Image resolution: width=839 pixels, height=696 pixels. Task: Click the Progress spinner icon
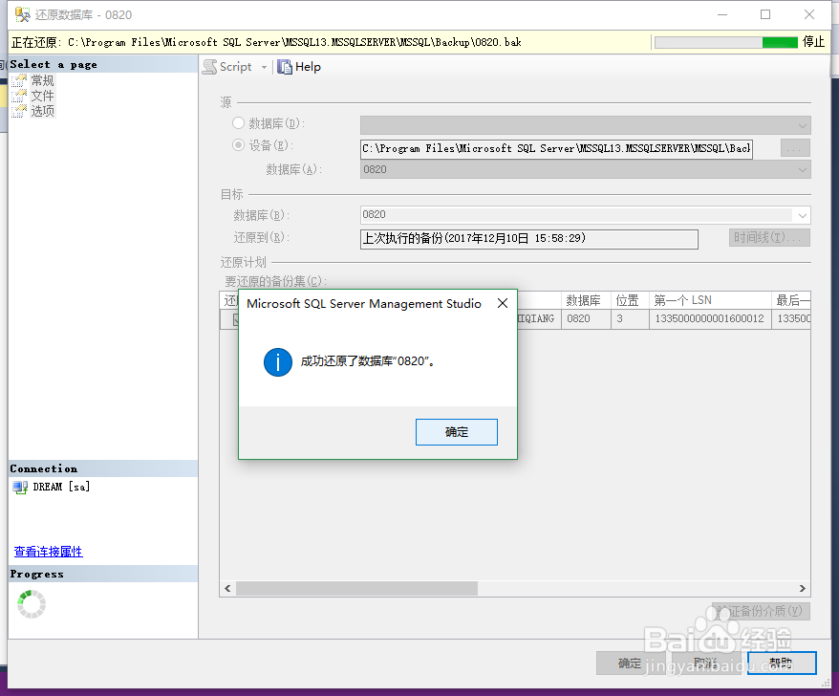[32, 604]
